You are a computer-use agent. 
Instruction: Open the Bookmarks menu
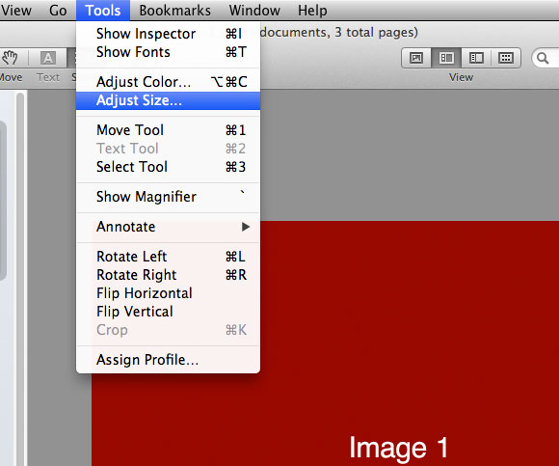click(x=174, y=11)
